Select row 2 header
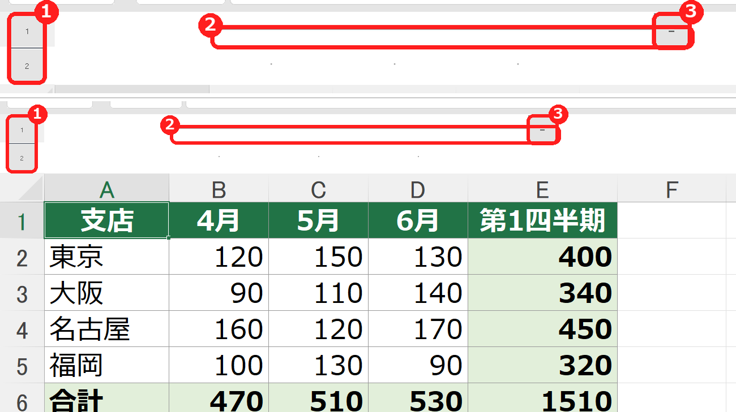Viewport: 736px width, 412px height. (x=22, y=257)
